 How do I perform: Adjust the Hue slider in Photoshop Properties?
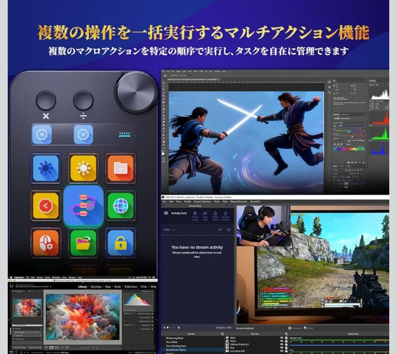tap(350, 131)
